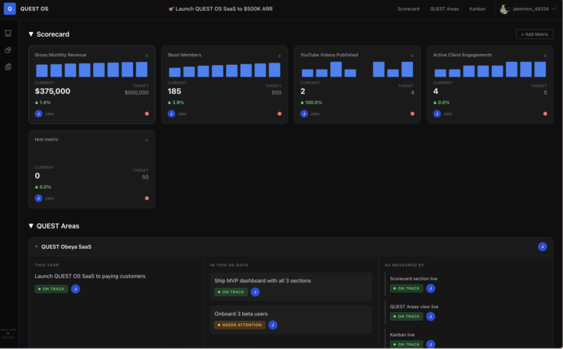The image size is (563, 349).
Task: Open the monitor icon in left sidebar
Action: 8,34
